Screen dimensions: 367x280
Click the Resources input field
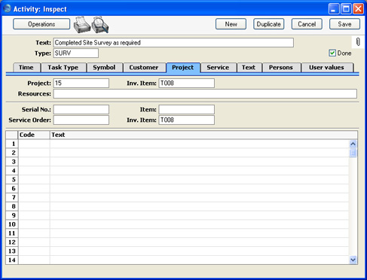[205, 94]
